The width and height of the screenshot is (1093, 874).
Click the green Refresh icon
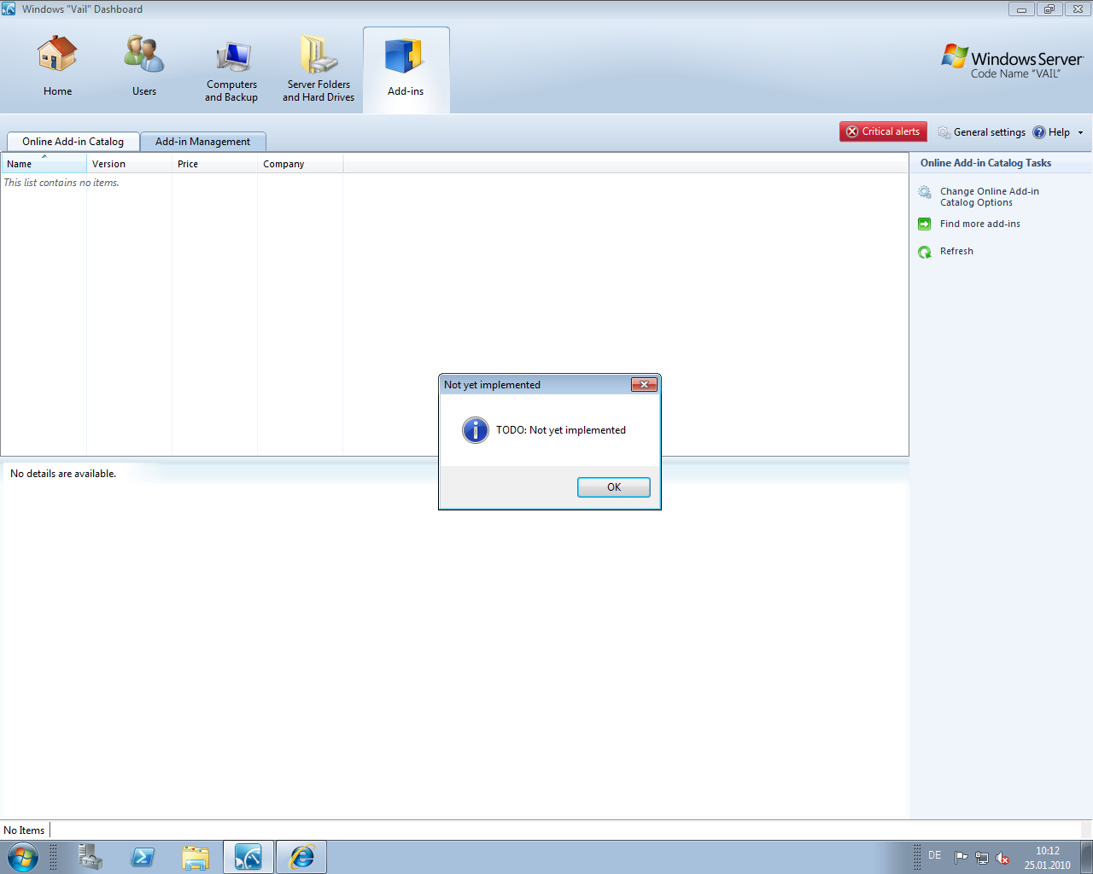pyautogui.click(x=925, y=252)
